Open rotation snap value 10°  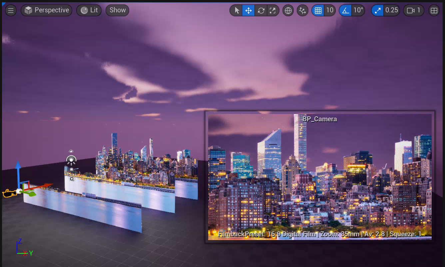(x=358, y=11)
